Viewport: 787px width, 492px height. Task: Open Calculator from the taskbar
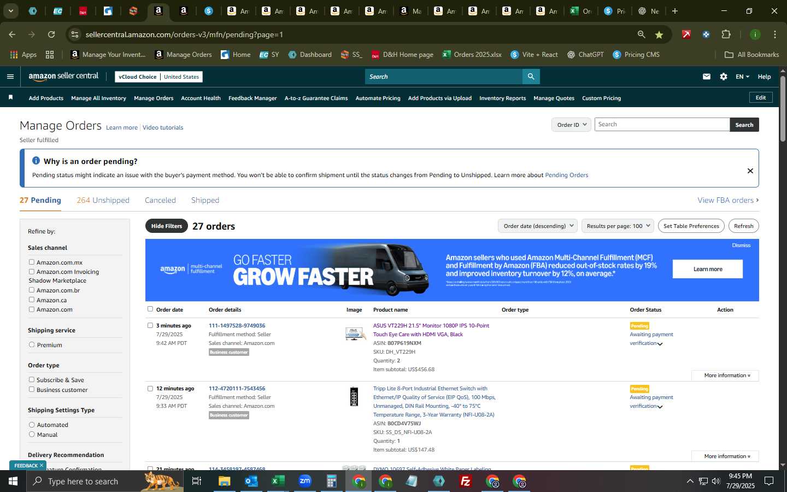pyautogui.click(x=332, y=481)
